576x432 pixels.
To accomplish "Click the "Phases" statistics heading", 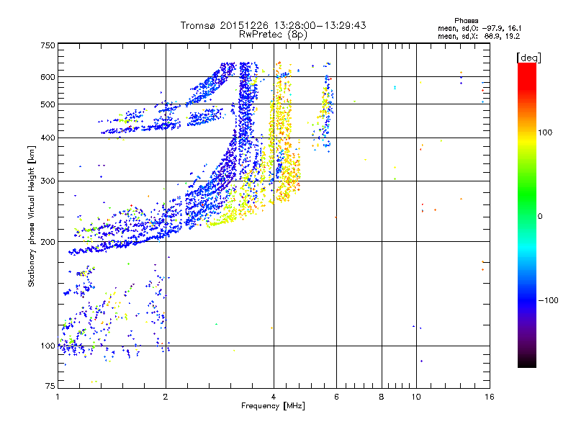I will coord(466,21).
